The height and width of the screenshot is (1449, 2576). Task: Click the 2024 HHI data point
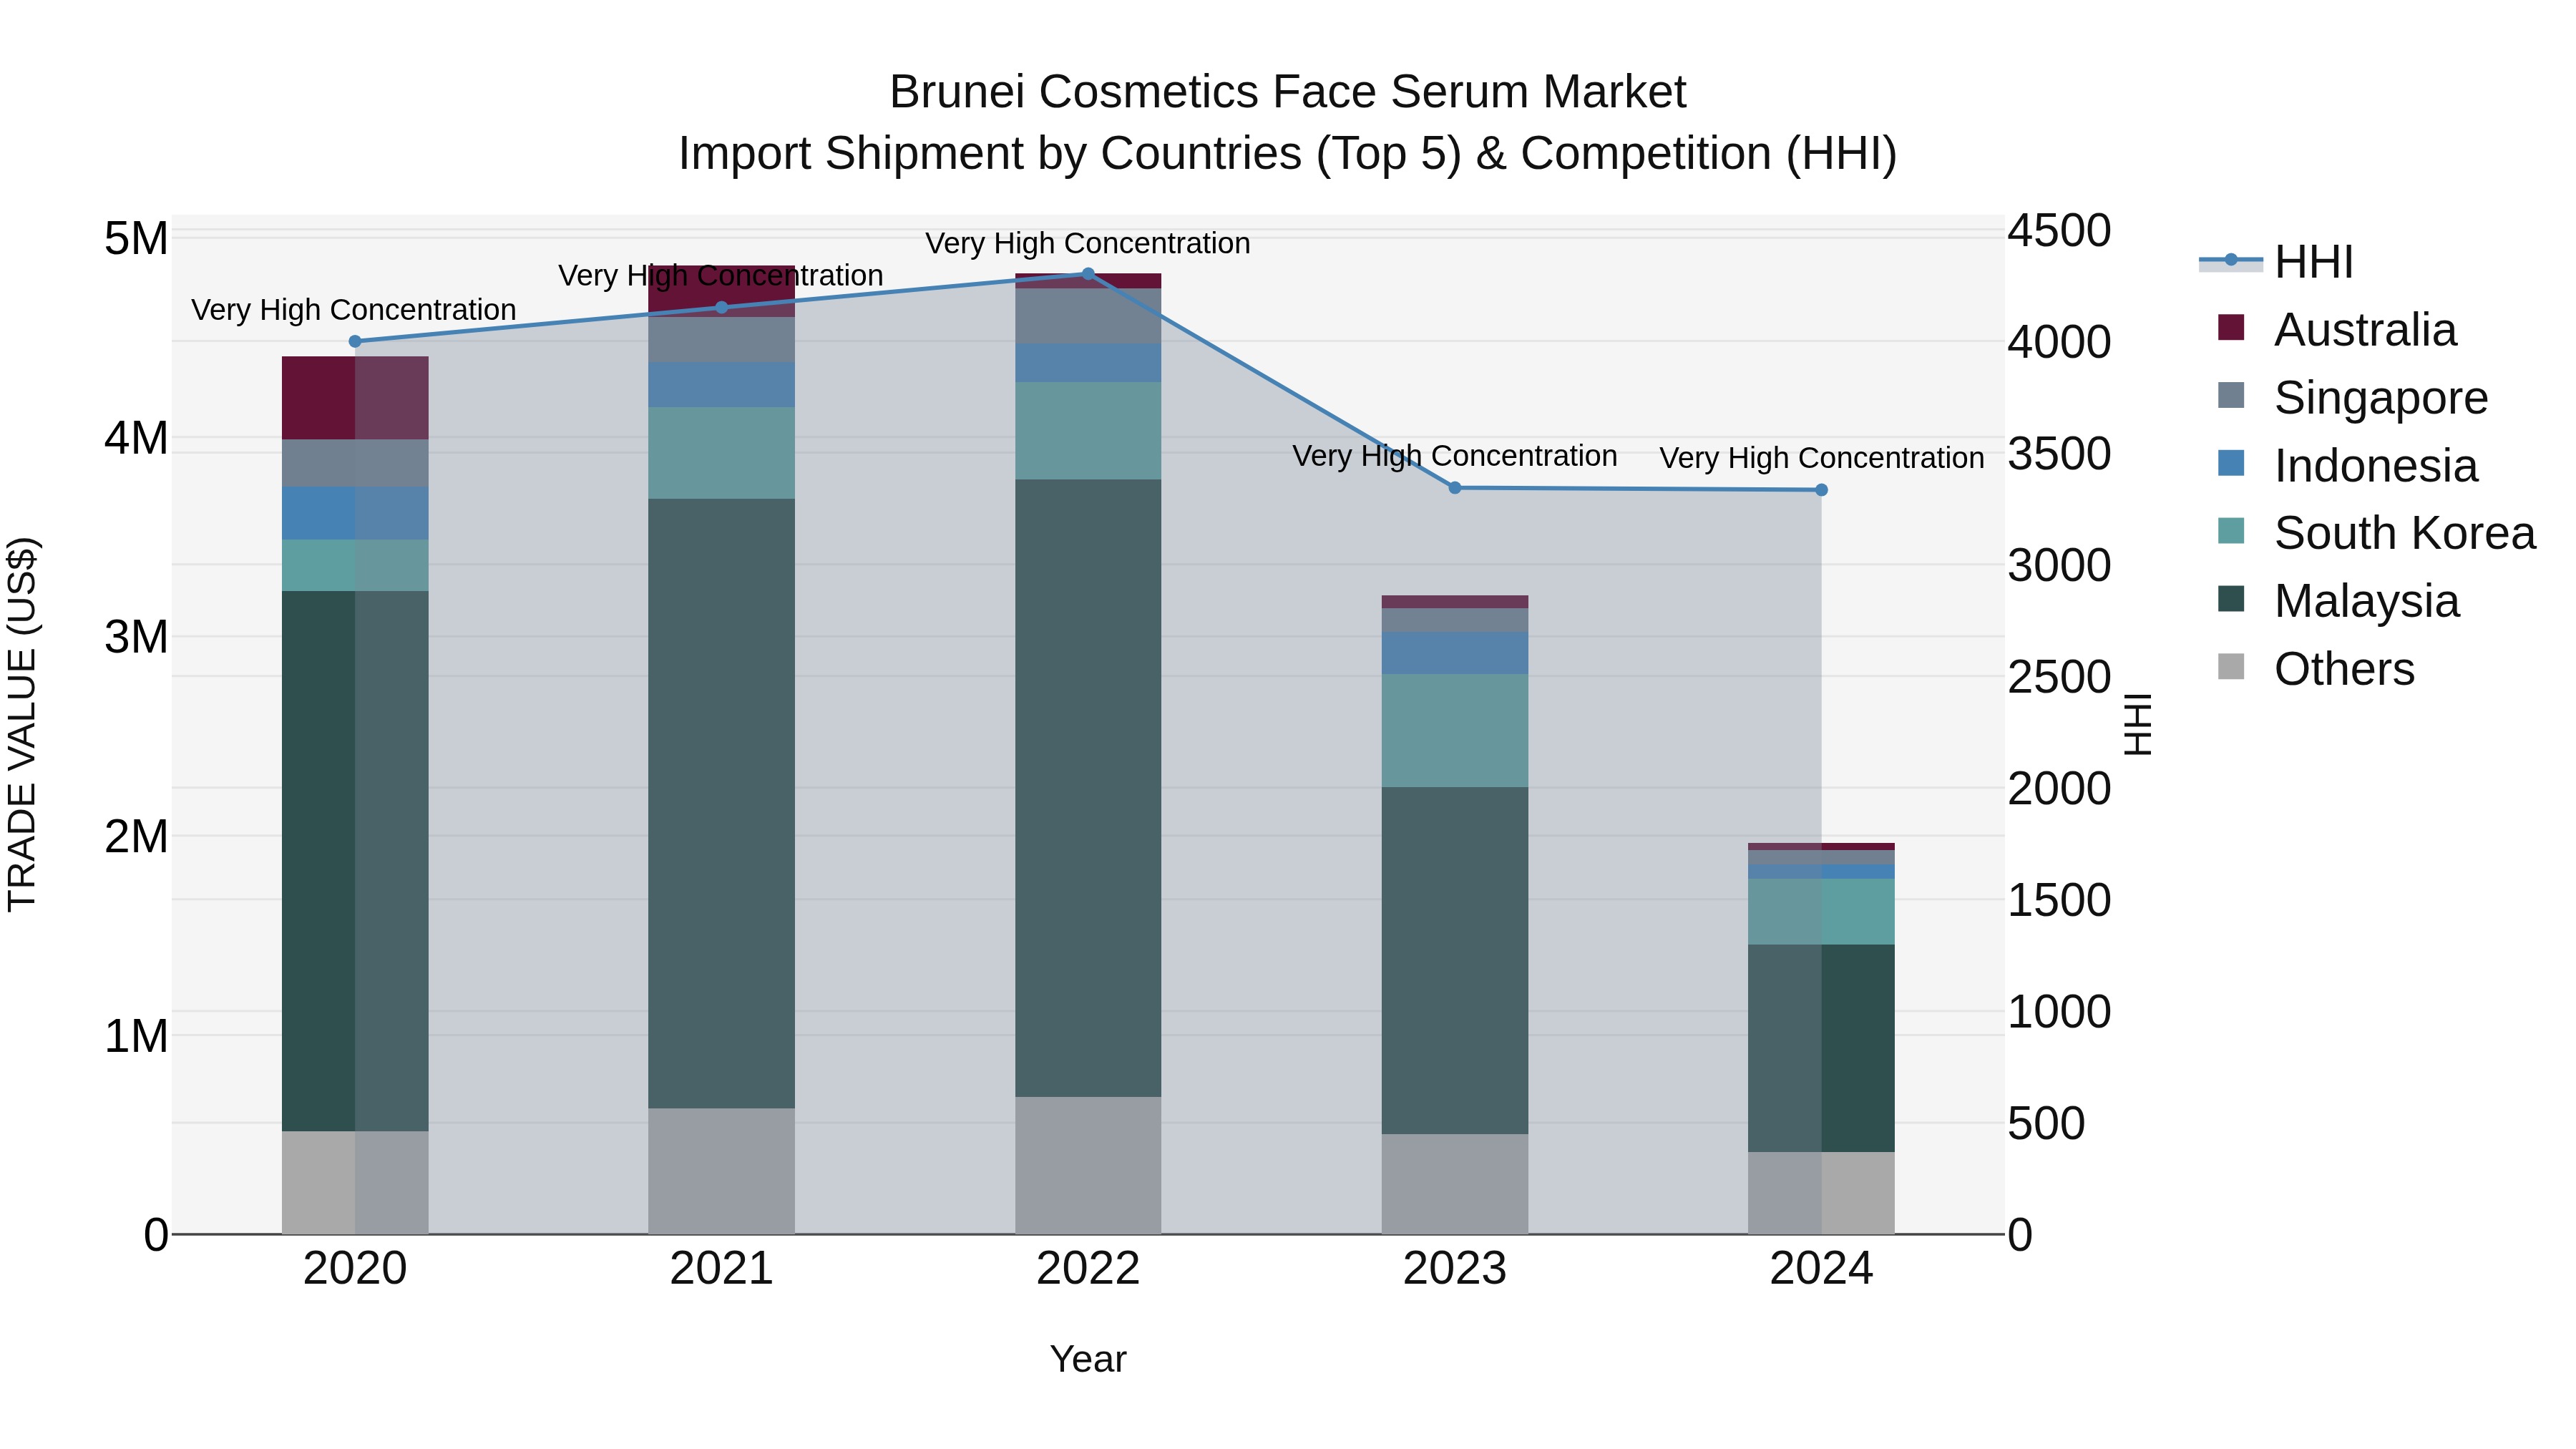1821,490
